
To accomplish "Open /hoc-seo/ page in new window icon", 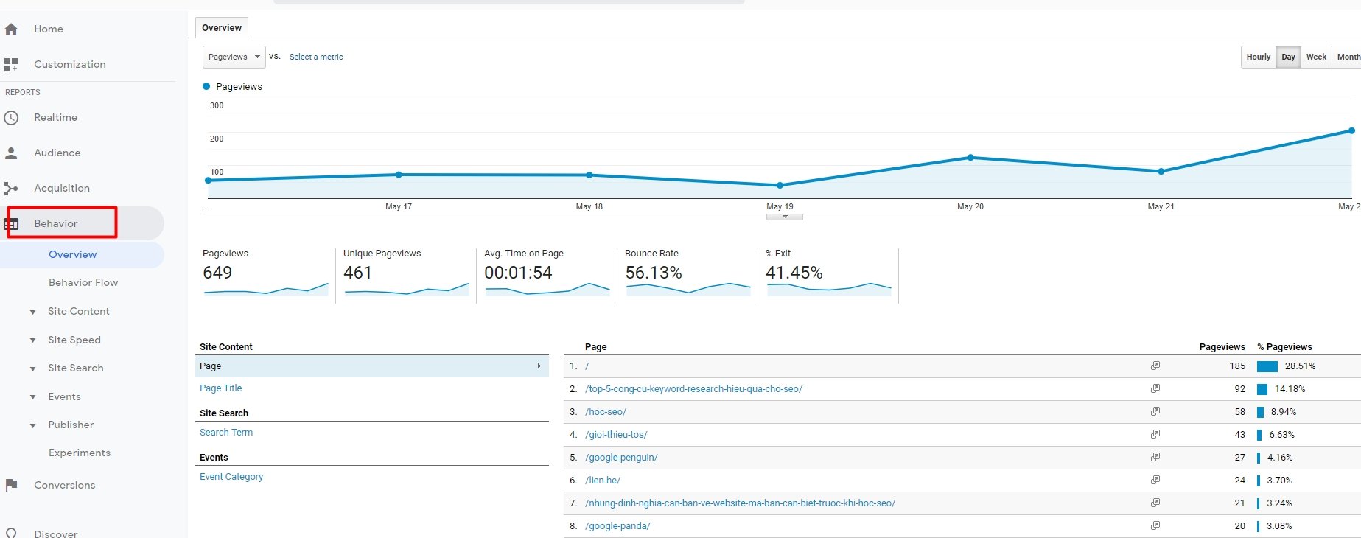I will [1155, 411].
